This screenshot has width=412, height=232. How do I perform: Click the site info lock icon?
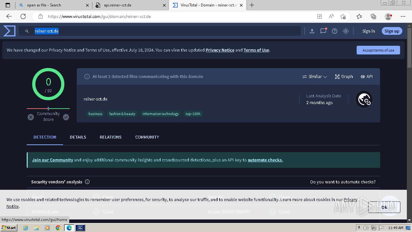coord(40,16)
